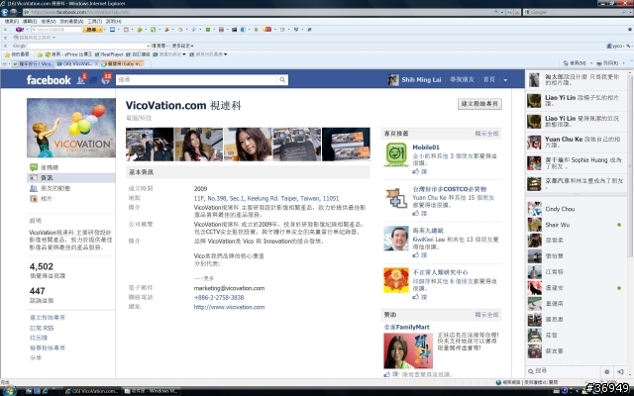Click the FamilyMart ad image
The width and height of the screenshot is (634, 396).
click(x=408, y=350)
